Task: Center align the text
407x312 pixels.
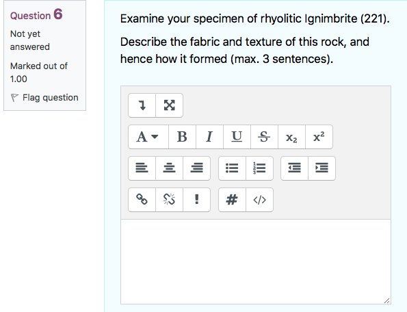Action: coord(169,168)
